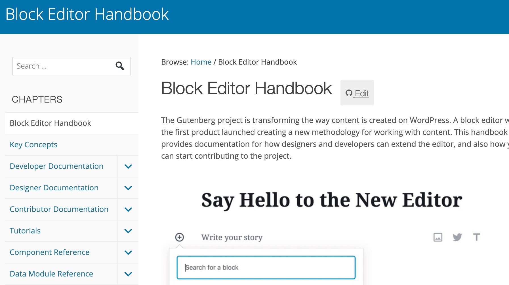Click the Twitter bird icon

(457, 237)
